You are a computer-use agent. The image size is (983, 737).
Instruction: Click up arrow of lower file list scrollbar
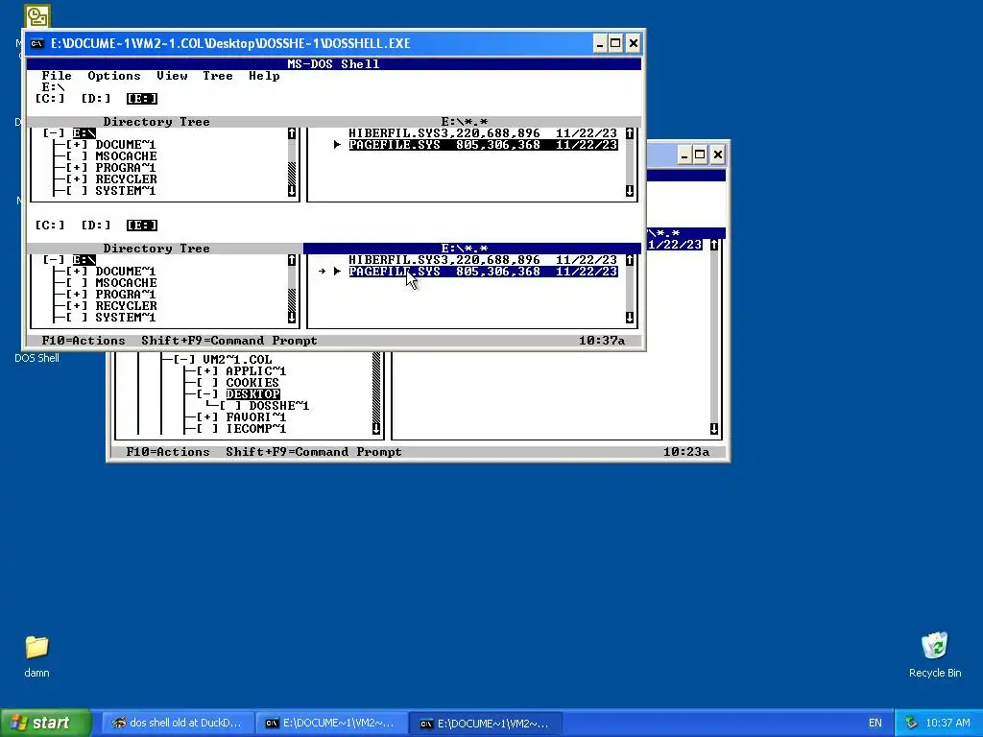(x=630, y=260)
